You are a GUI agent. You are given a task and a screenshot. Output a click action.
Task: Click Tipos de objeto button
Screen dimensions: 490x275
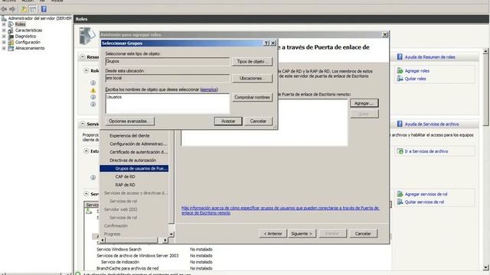click(x=252, y=61)
